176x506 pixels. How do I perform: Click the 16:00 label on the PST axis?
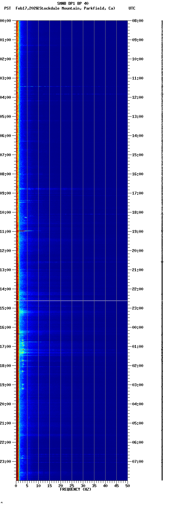coord(6,327)
